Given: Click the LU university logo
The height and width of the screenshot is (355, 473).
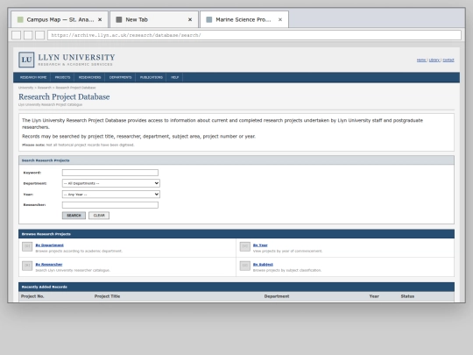Looking at the screenshot, I should (26, 60).
